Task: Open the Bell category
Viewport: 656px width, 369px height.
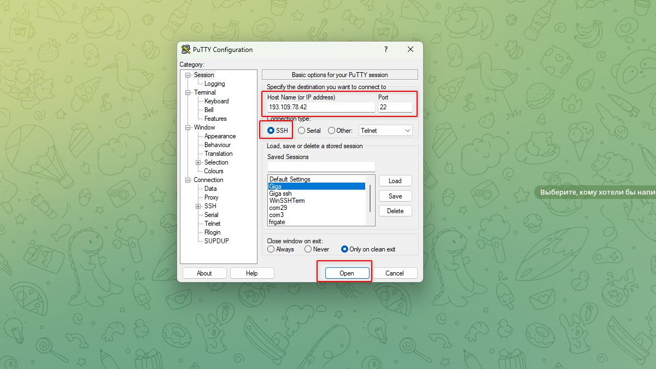Action: [209, 110]
